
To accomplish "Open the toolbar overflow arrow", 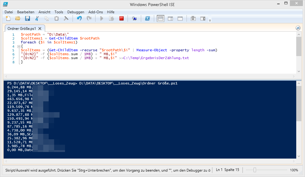I will [210, 20].
